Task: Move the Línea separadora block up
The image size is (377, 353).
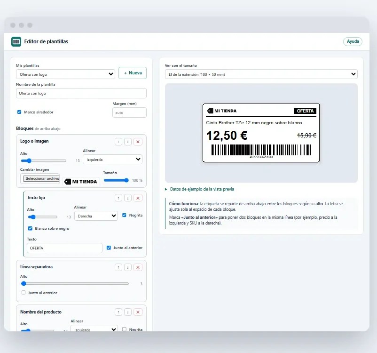Action: 118,267
